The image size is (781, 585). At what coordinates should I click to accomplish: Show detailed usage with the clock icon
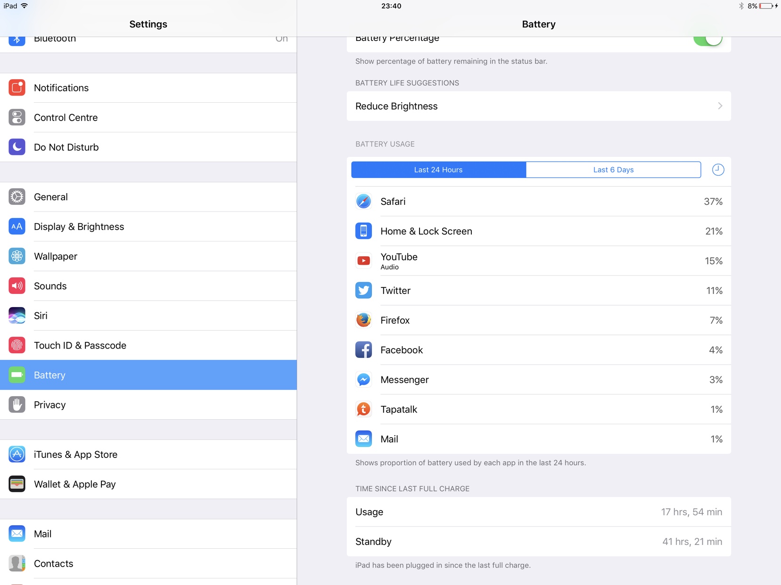point(718,170)
